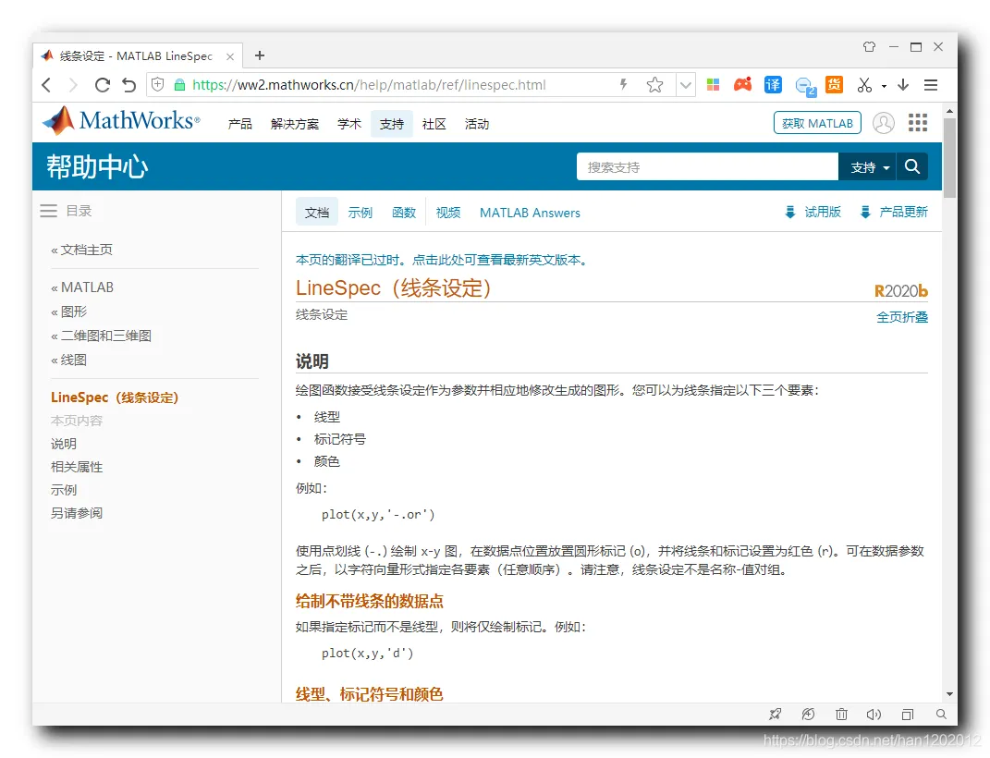Click the orange shopping extension icon
The width and height of the screenshot is (990, 758).
(x=834, y=84)
